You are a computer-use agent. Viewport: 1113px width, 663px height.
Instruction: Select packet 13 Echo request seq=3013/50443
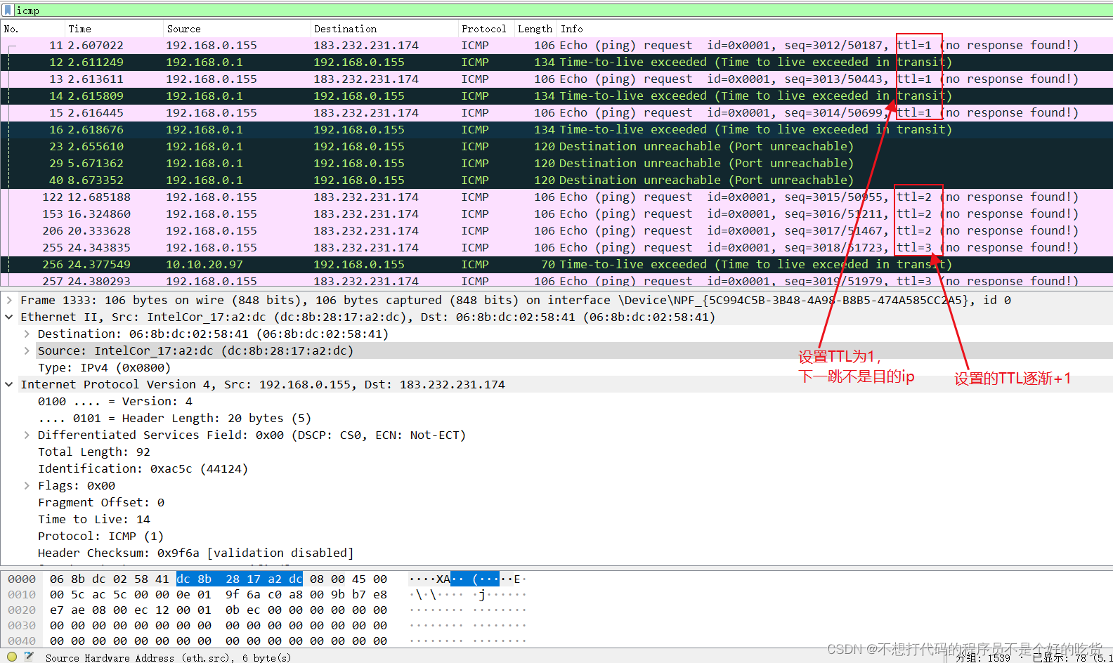tap(556, 79)
